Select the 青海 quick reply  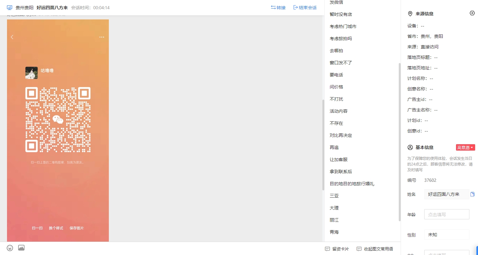coord(334,232)
